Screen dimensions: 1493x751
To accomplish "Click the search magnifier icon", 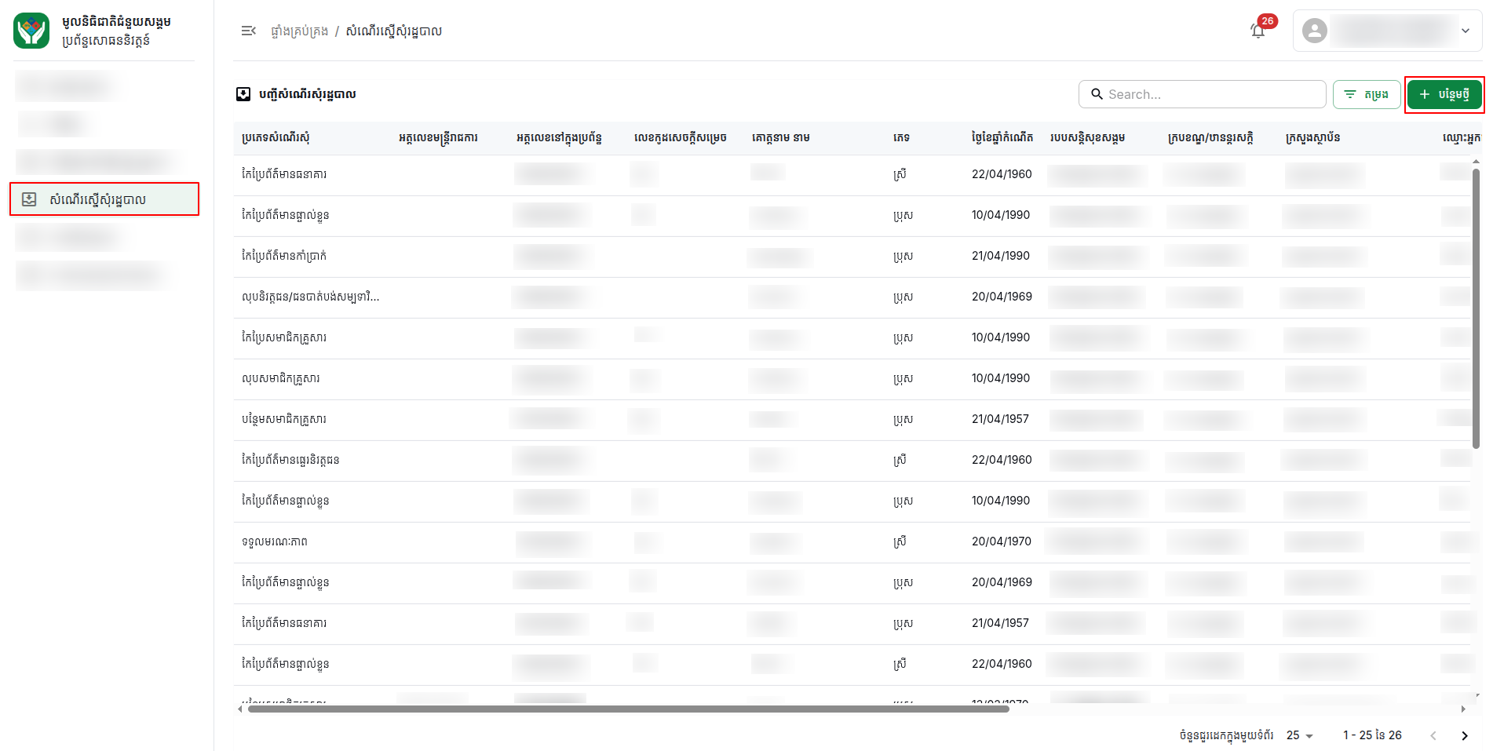I will click(x=1097, y=94).
